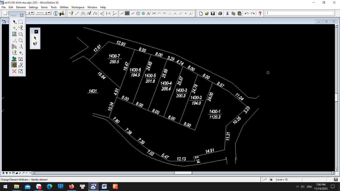Activate AccuSnap center snap toggle
The height and width of the screenshot is (191, 340).
click(x=138, y=13)
